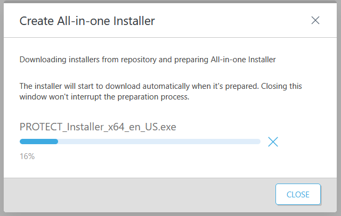This screenshot has height=216, width=341.
Task: Click the 16% progress percentage label
Action: coord(27,156)
